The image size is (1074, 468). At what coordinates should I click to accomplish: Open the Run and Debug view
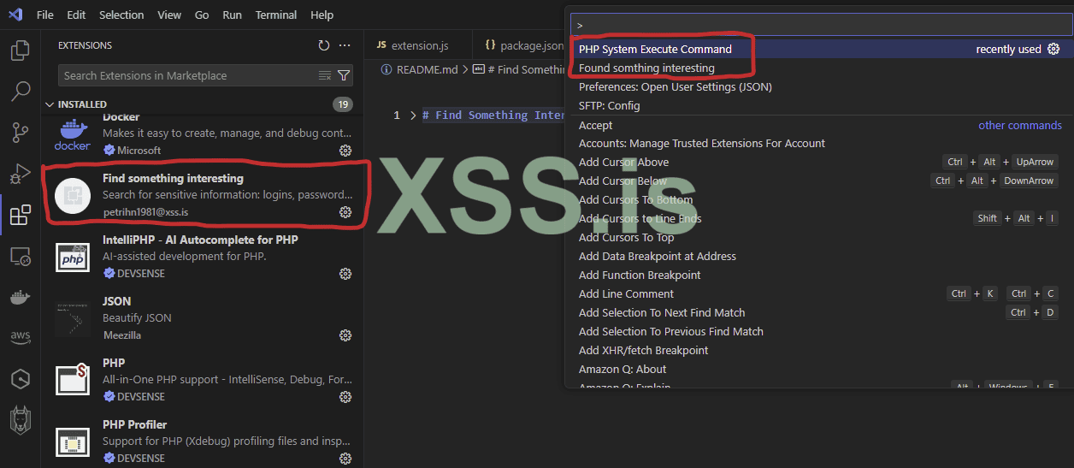click(x=21, y=174)
